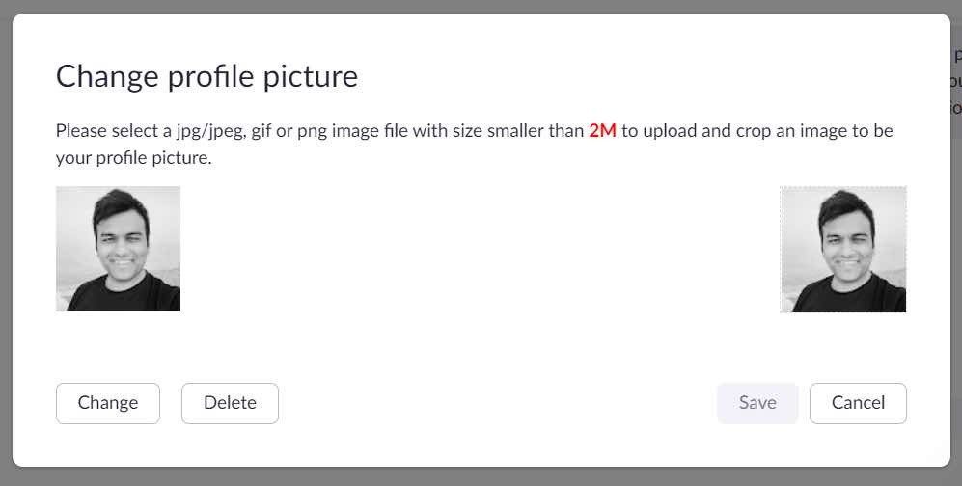Click the dashed-border preview image on the right
This screenshot has height=486, width=962.
843,250
